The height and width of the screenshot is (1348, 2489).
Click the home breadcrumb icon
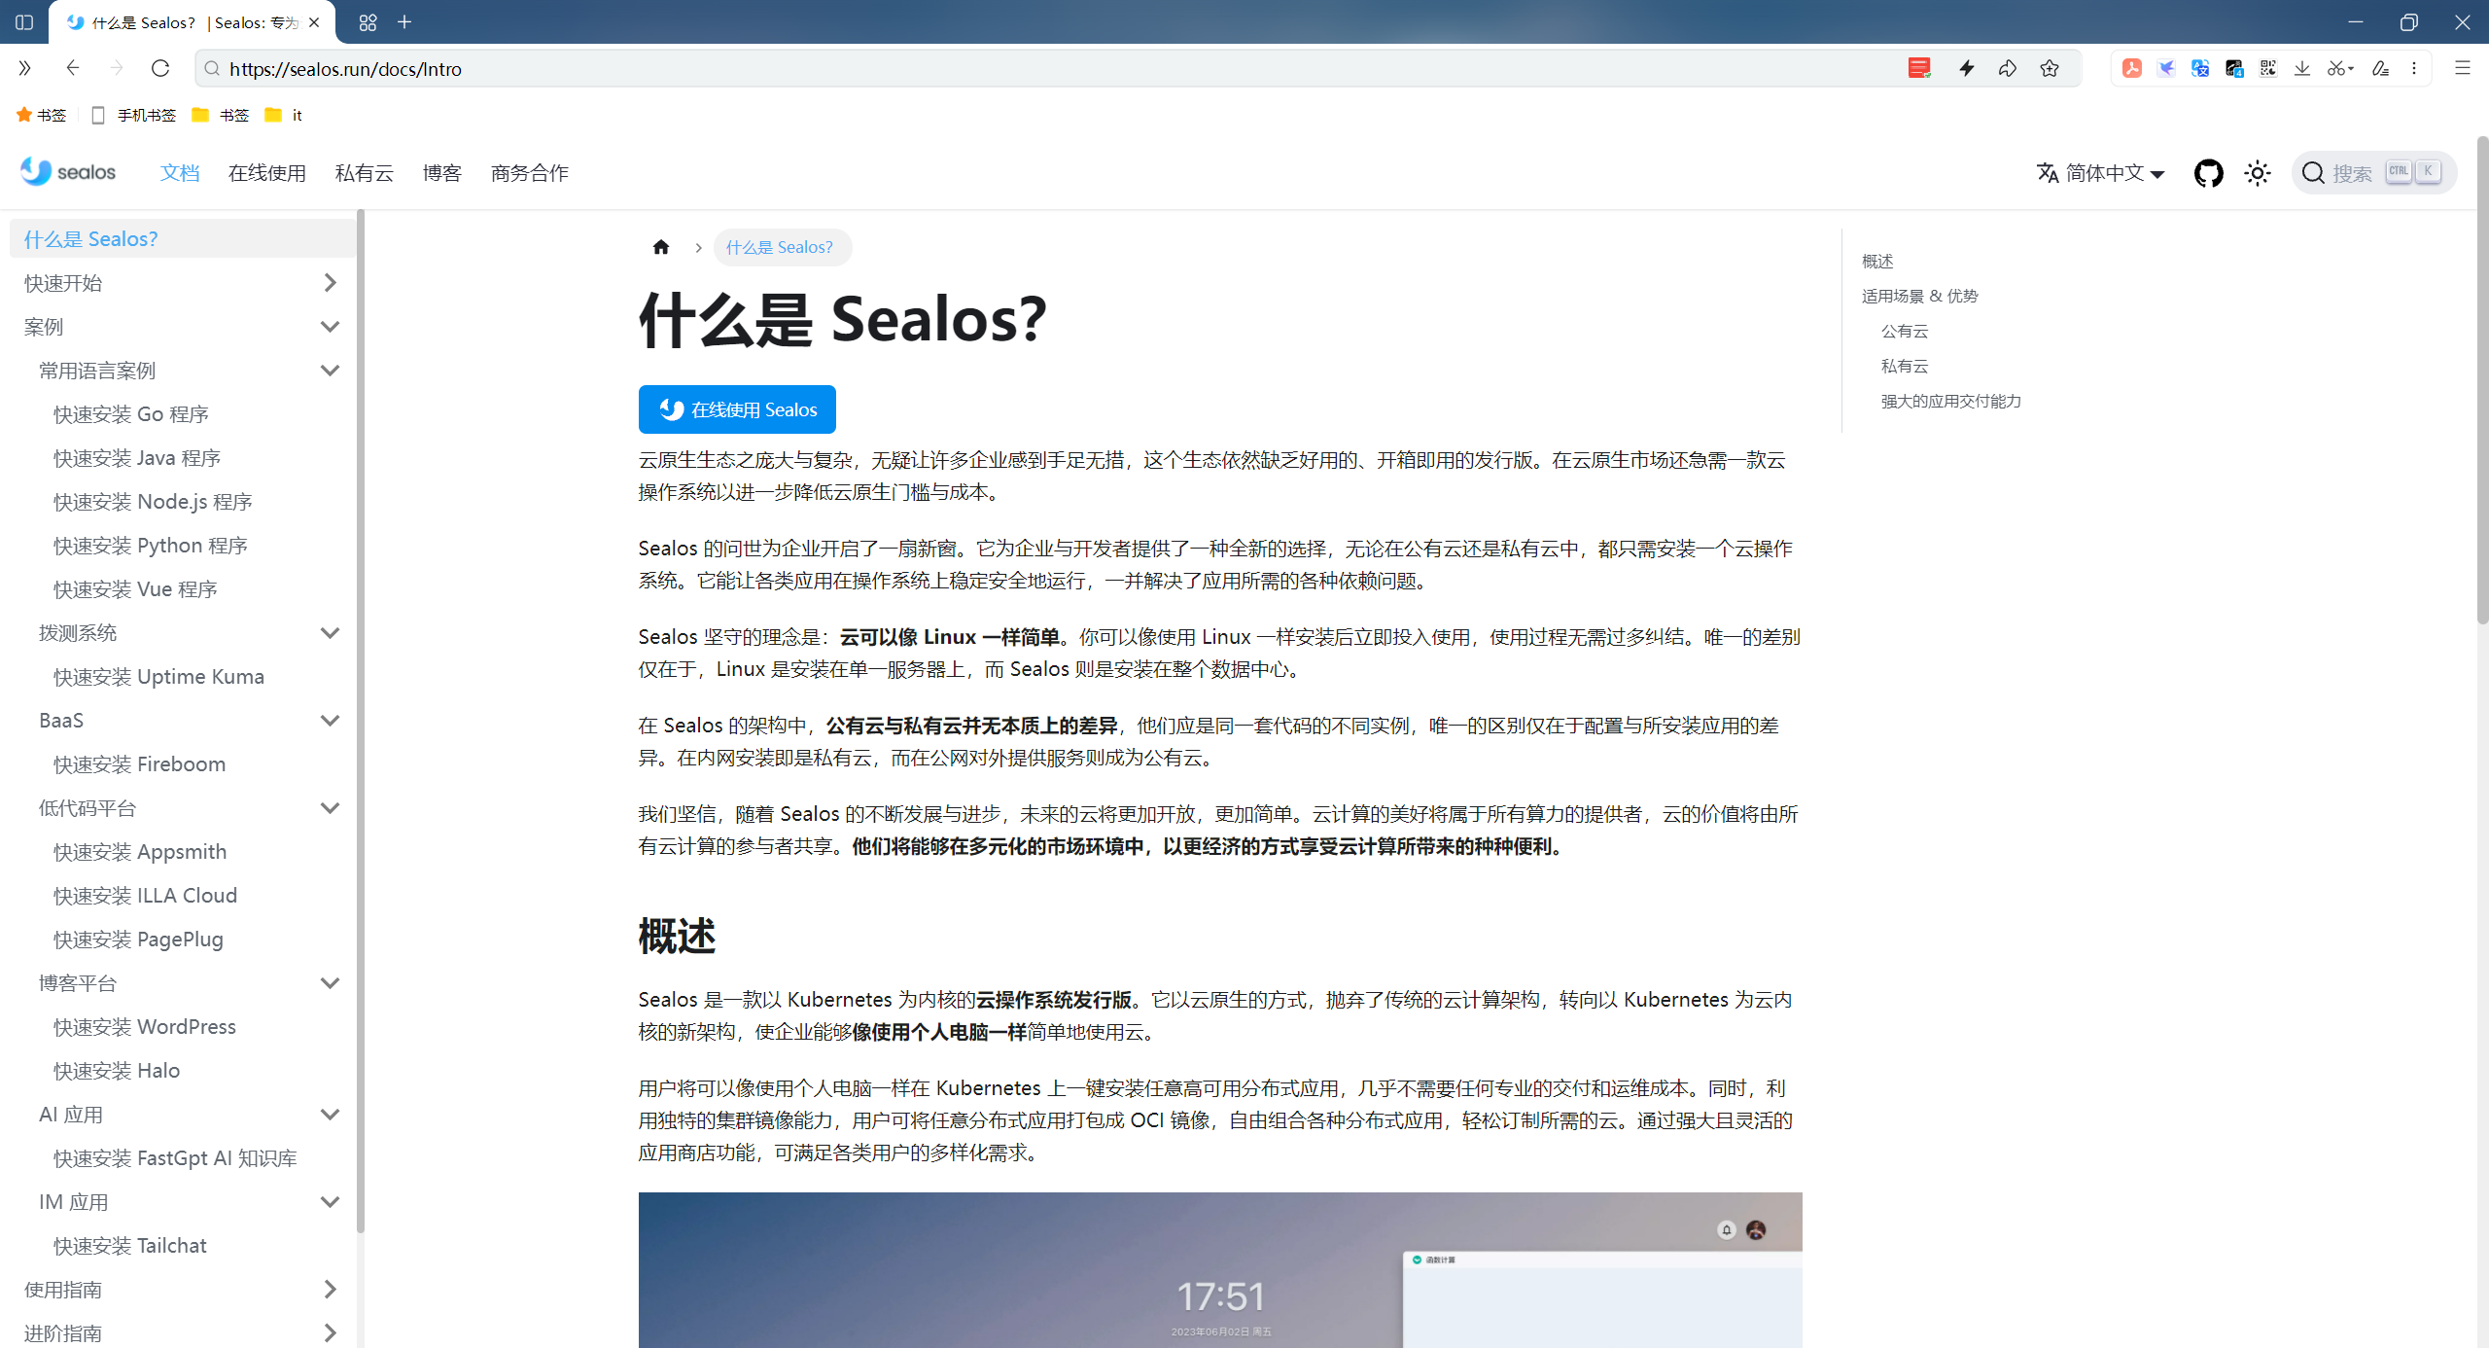coord(661,247)
